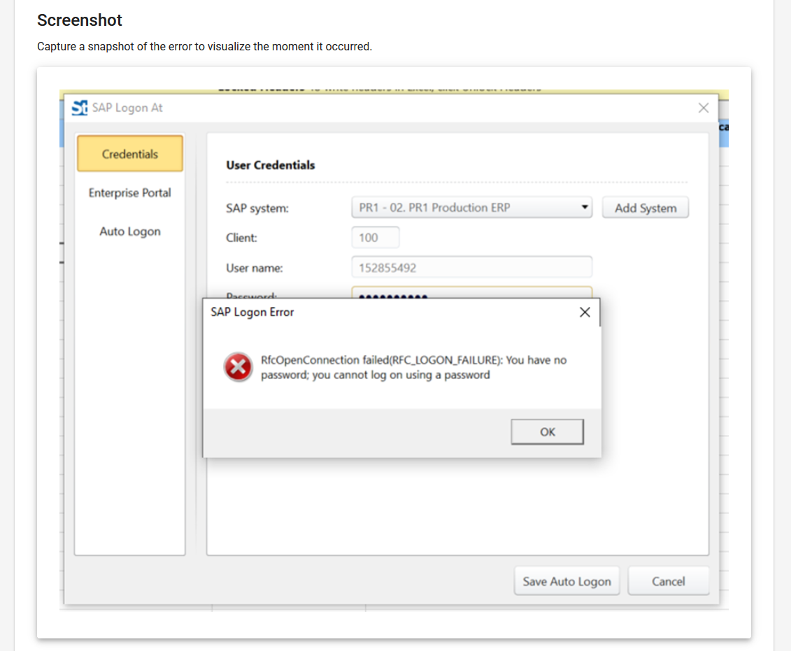The image size is (791, 651).
Task: Click the SAP Logon Error title bar
Action: click(x=385, y=313)
